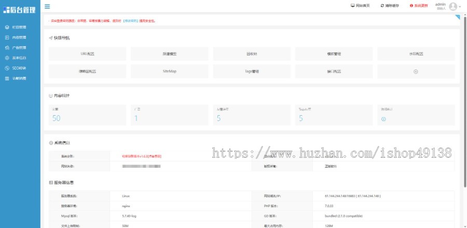
Task: Click the 后台管理 logo
Action: [19, 10]
